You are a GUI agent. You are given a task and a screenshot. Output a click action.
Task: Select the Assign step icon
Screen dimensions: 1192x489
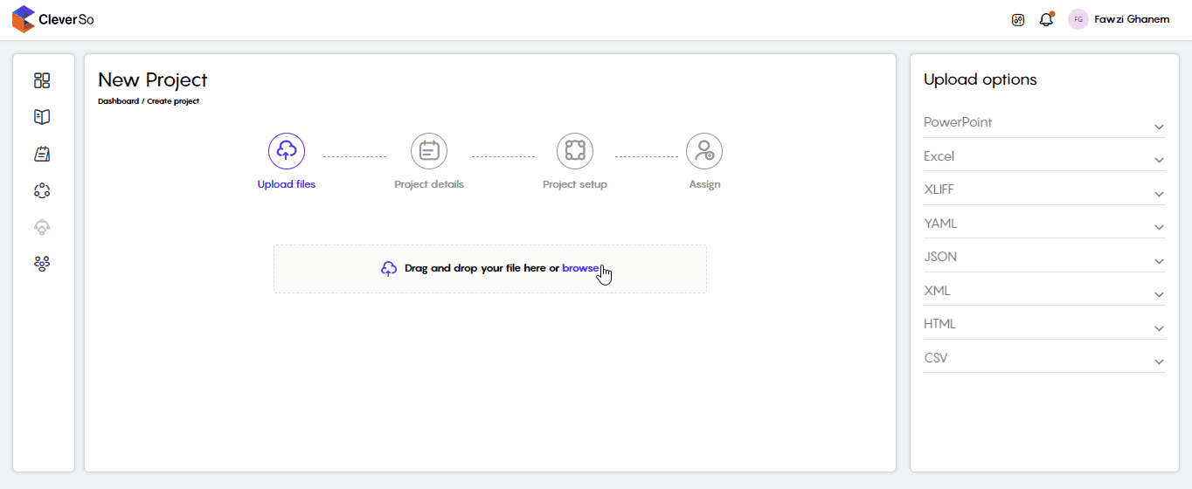point(704,151)
